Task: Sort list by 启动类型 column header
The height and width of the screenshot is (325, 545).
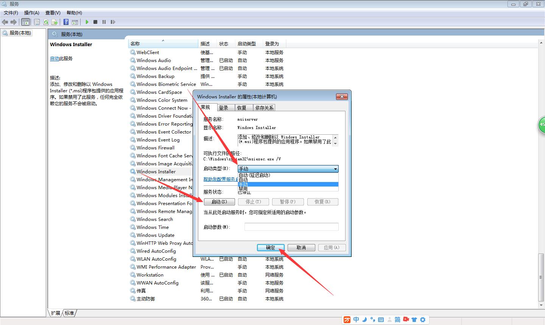Action: (249, 44)
